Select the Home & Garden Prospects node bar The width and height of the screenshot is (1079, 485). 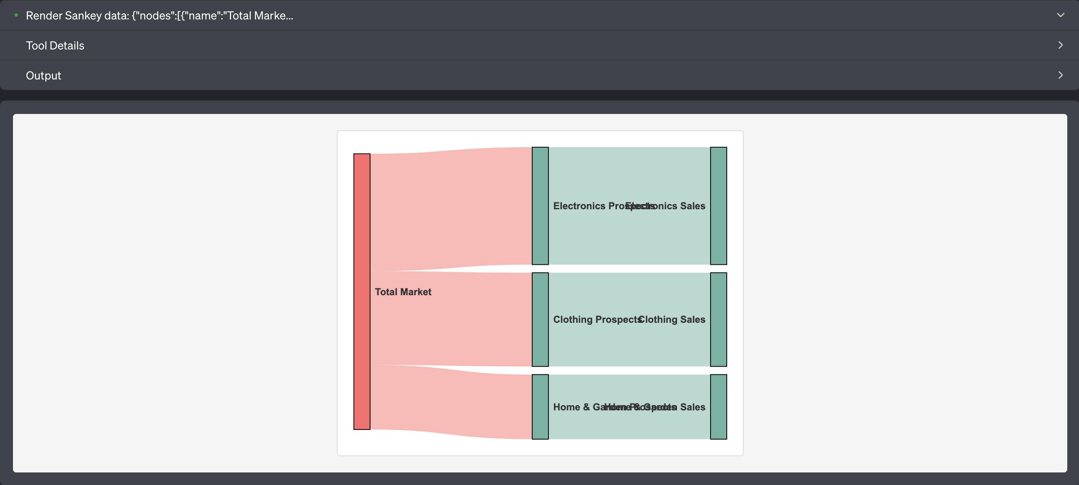coord(540,407)
